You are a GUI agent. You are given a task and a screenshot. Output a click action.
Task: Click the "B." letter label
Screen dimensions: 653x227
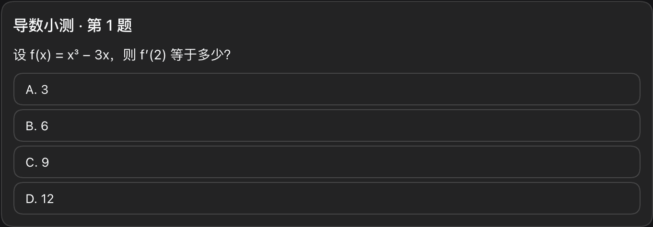pos(31,126)
